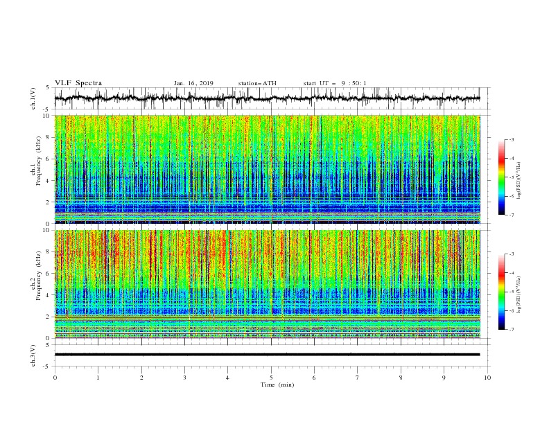Click the ch.2 "Frequency (kHz)" axis label
This screenshot has width=549, height=424.
pyautogui.click(x=38, y=276)
